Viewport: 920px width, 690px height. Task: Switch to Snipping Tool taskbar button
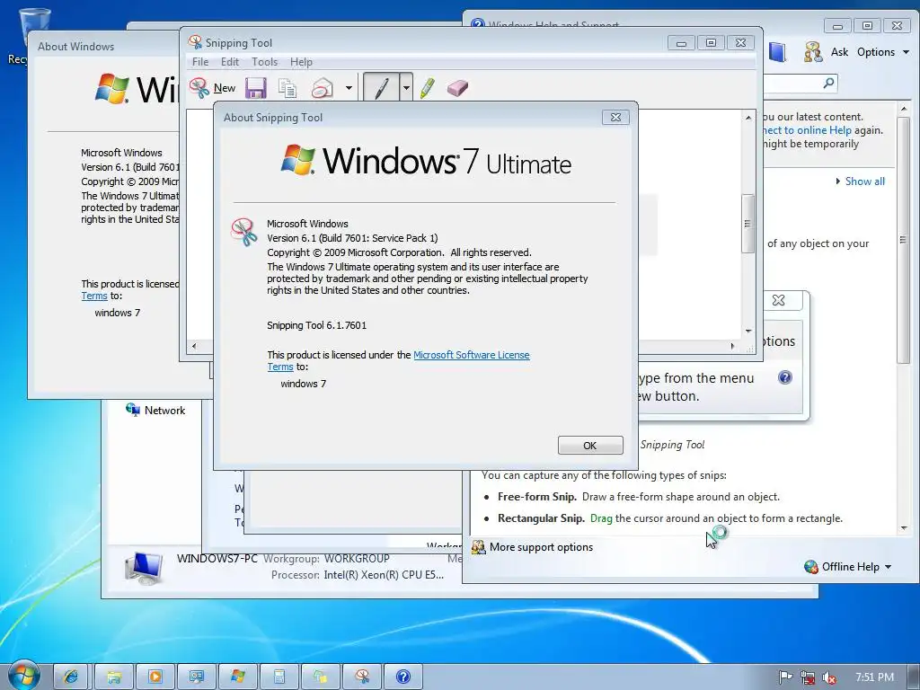[x=362, y=677]
